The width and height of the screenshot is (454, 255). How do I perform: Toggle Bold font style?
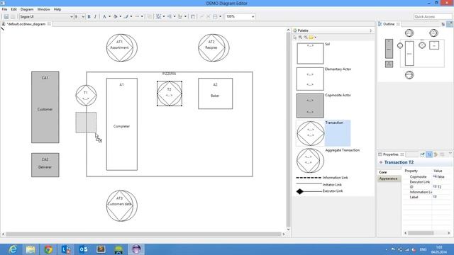click(x=89, y=17)
